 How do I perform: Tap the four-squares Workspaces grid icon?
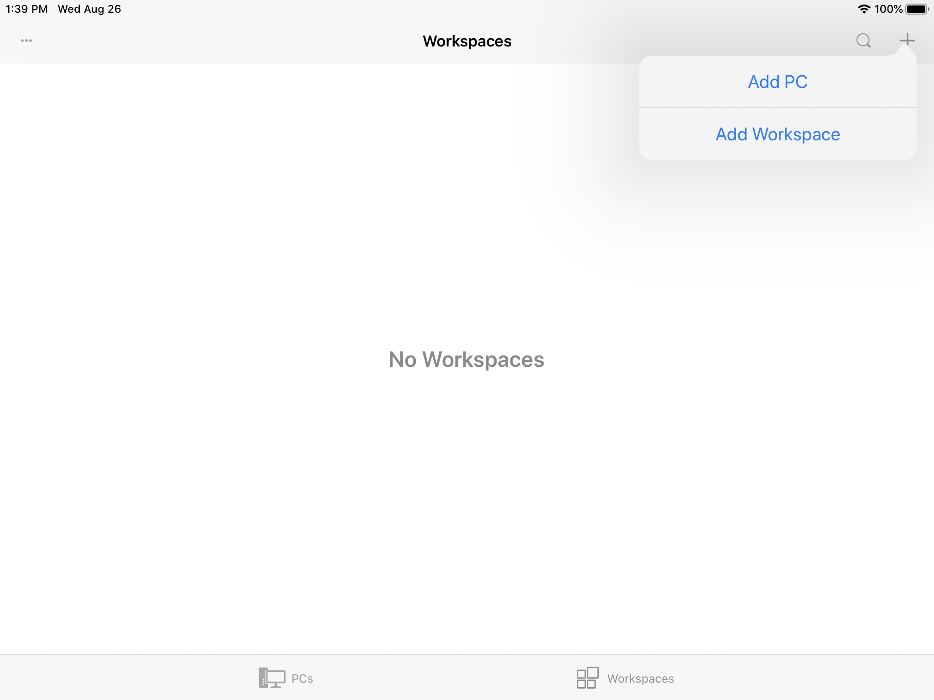click(587, 678)
